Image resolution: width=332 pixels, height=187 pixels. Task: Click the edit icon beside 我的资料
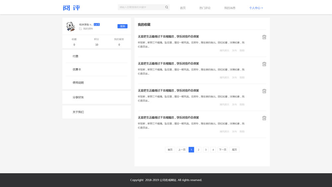[80, 29]
